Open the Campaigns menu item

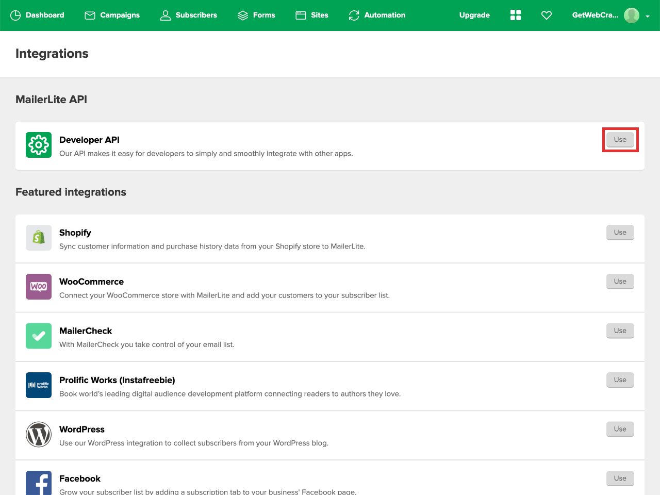(112, 15)
